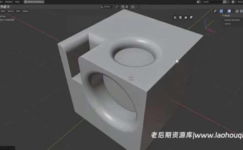Viewport: 243px width, 150px height.
Task: Toggle the snapping magnet icon
Action: click(x=123, y=7)
